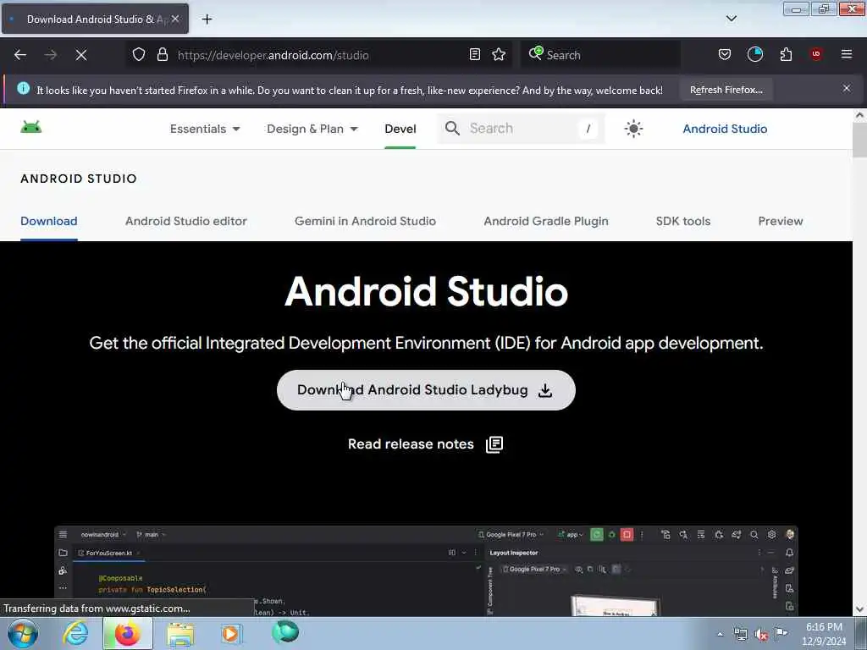Open the tracking protection shield icon

(x=139, y=54)
